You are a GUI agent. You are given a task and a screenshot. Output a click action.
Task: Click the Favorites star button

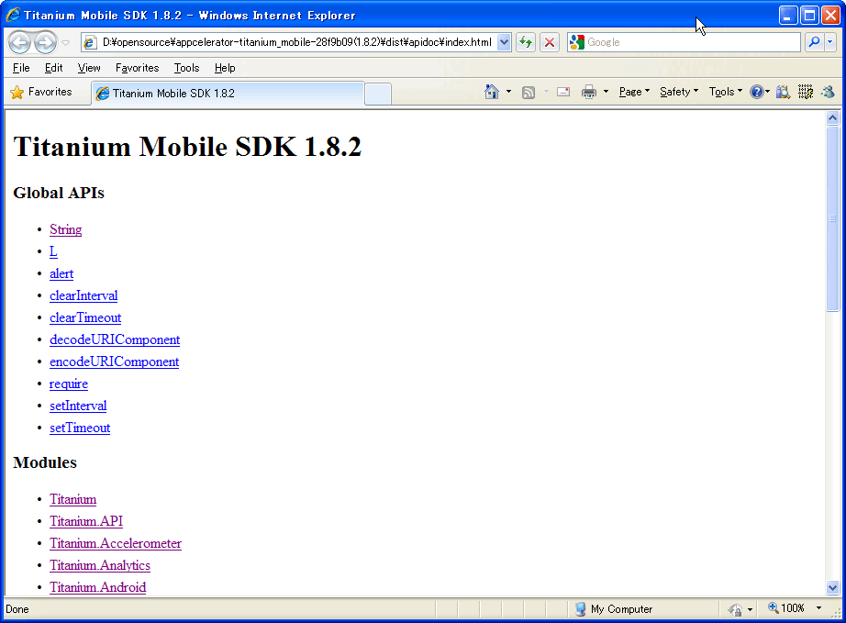tap(41, 93)
